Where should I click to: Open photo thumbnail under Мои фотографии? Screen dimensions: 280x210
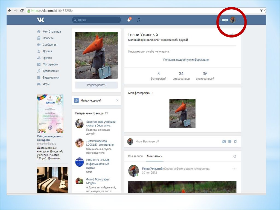tap(182, 113)
